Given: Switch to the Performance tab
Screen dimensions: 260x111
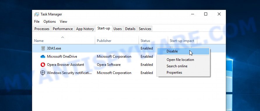Looking at the screenshot, I should click(63, 29).
